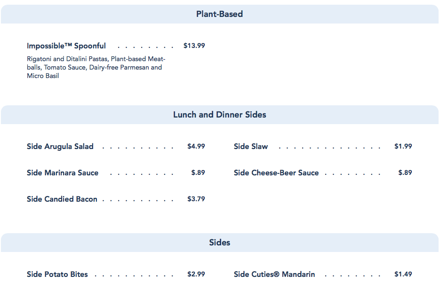Click the $1.99 slaw price
Image resolution: width=440 pixels, height=291 pixels.
(403, 147)
